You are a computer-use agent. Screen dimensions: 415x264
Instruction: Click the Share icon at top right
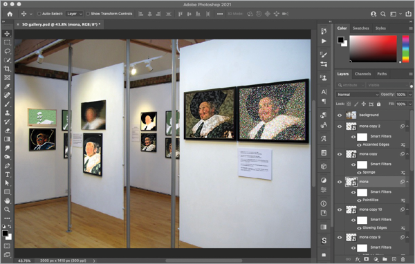coord(409,14)
